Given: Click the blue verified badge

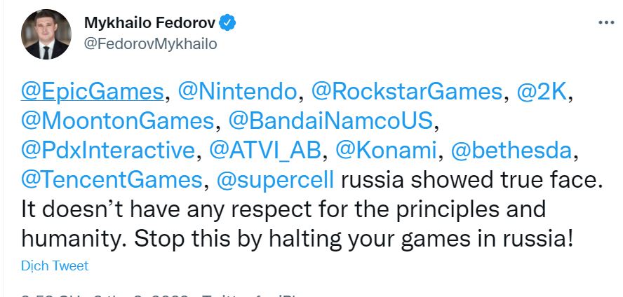Looking at the screenshot, I should click(x=227, y=22).
